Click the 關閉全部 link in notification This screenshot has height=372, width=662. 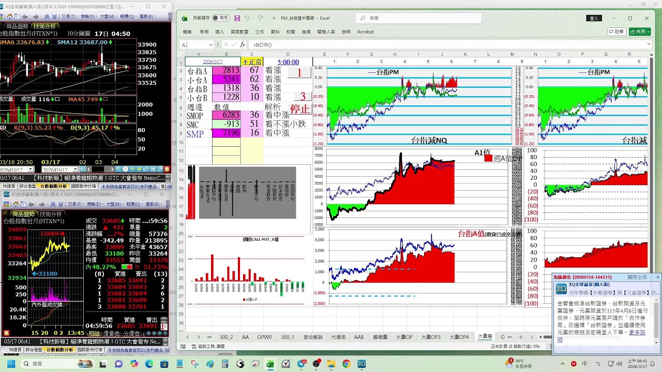coord(637,277)
